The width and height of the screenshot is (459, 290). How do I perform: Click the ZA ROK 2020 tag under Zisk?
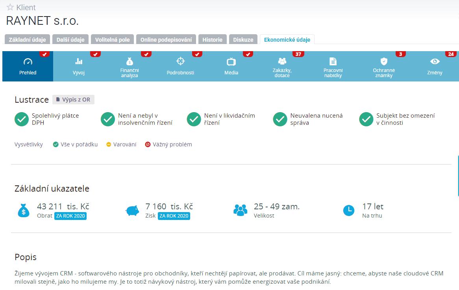pos(174,216)
